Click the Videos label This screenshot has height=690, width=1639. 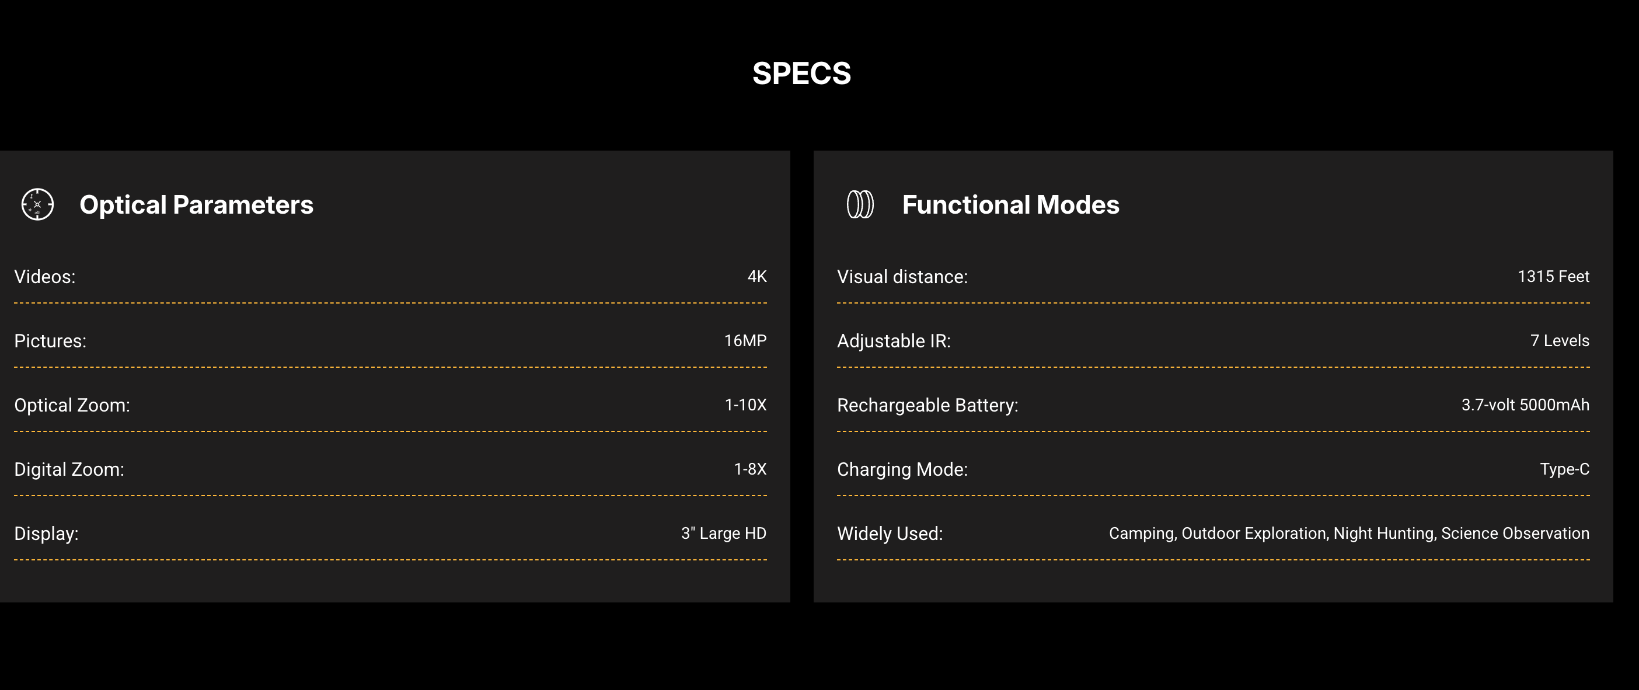click(x=44, y=277)
